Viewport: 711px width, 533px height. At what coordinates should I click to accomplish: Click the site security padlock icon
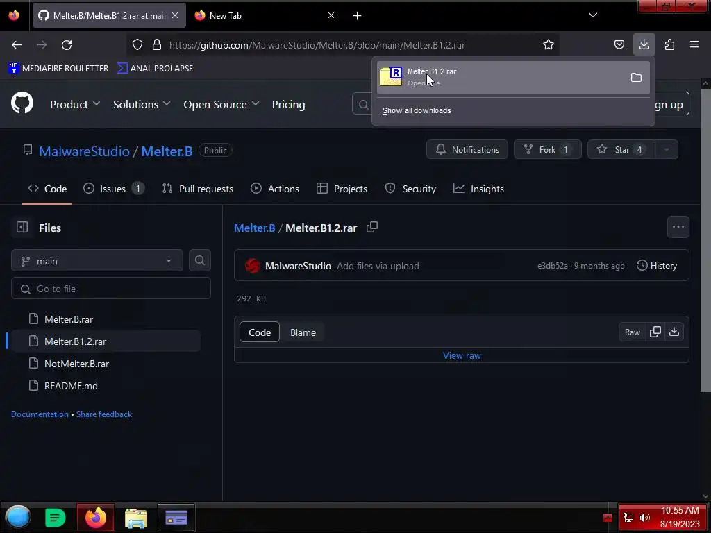(x=157, y=45)
